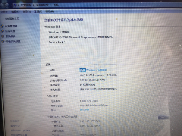Image resolution: width=182 pixels, height=136 pixels.
Task: Click the shield icon beside 系统保护
Action: point(3,36)
